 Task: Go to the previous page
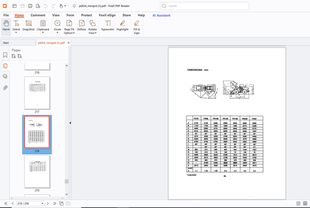tap(12, 204)
